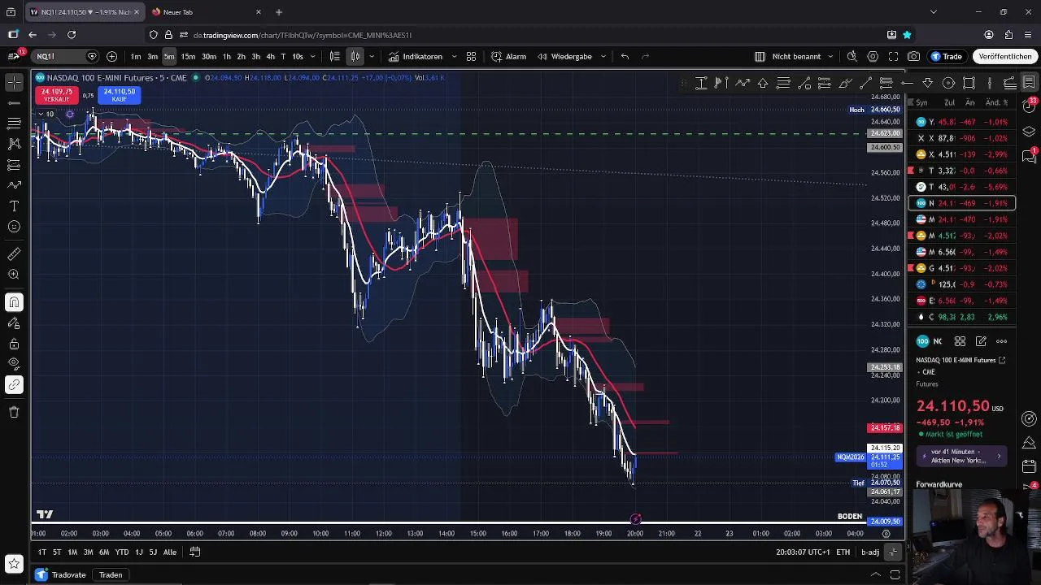Toggle the ETH session setting
1041x585 pixels.
[x=843, y=552]
